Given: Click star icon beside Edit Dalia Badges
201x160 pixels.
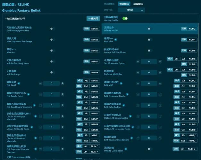Looking at the screenshot, I should [x=124, y=105].
